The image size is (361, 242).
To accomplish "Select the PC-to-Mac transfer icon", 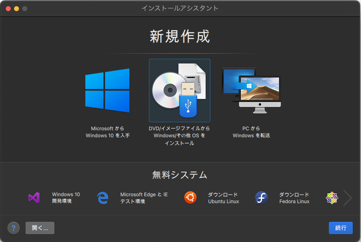I will click(251, 90).
